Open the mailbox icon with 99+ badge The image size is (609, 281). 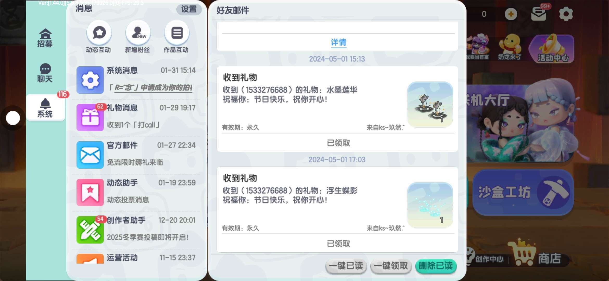(539, 14)
